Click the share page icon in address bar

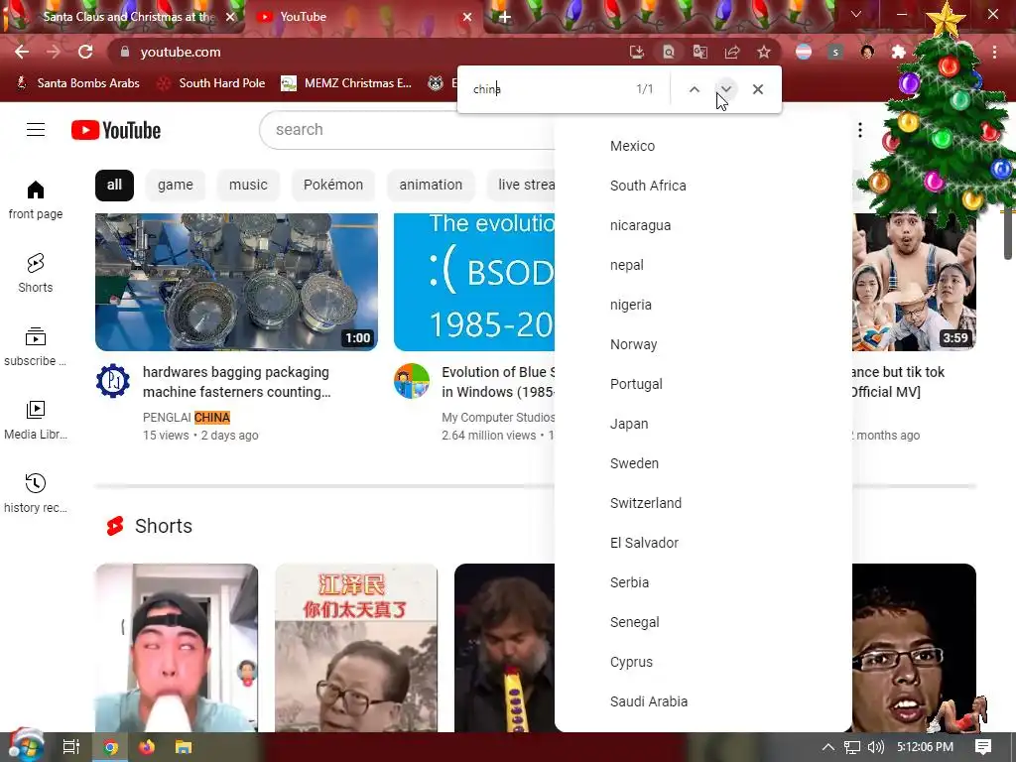coord(732,52)
